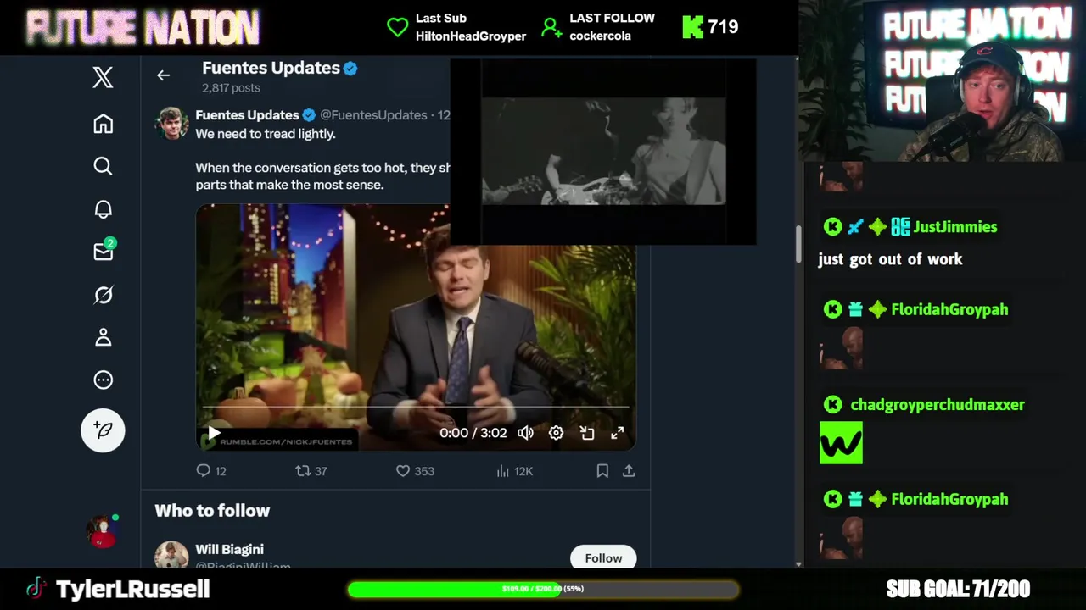Viewport: 1086px width, 610px height.
Task: Go back with the arrow icon
Action: click(x=163, y=75)
